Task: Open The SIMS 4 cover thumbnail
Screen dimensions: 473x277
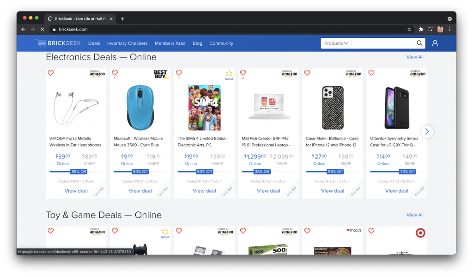Action: coord(205,108)
